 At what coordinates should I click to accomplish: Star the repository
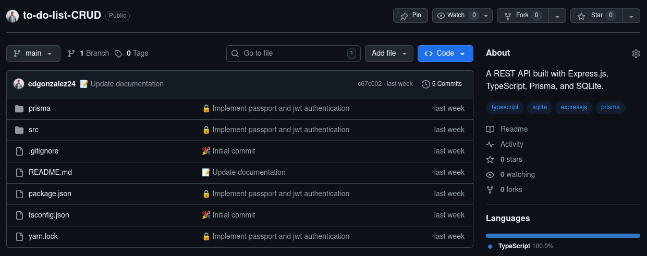coord(596,16)
